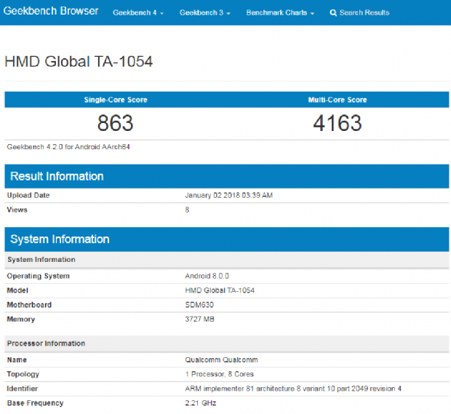
Task: Click the single-core score value 863
Action: coord(116,123)
